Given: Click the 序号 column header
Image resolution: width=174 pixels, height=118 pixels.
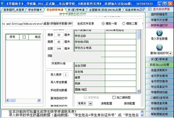Looking at the screenshot, I should (12, 37).
